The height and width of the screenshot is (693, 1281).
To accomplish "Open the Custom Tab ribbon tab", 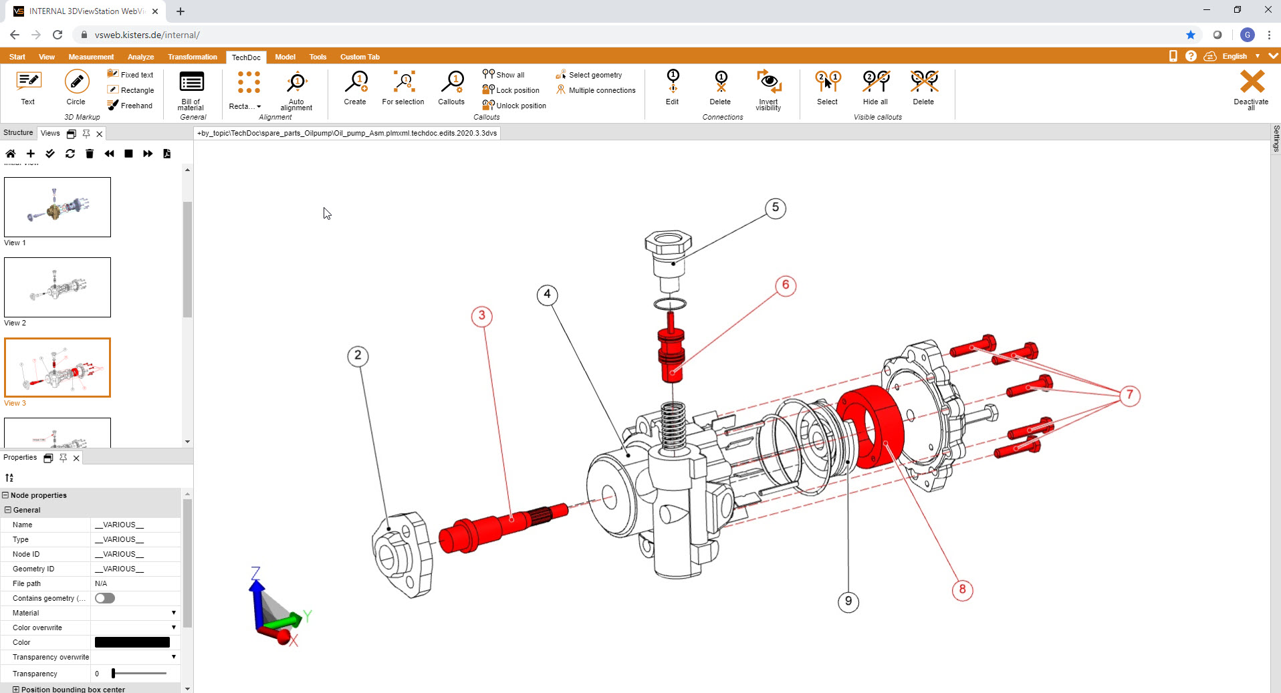I will 360,57.
